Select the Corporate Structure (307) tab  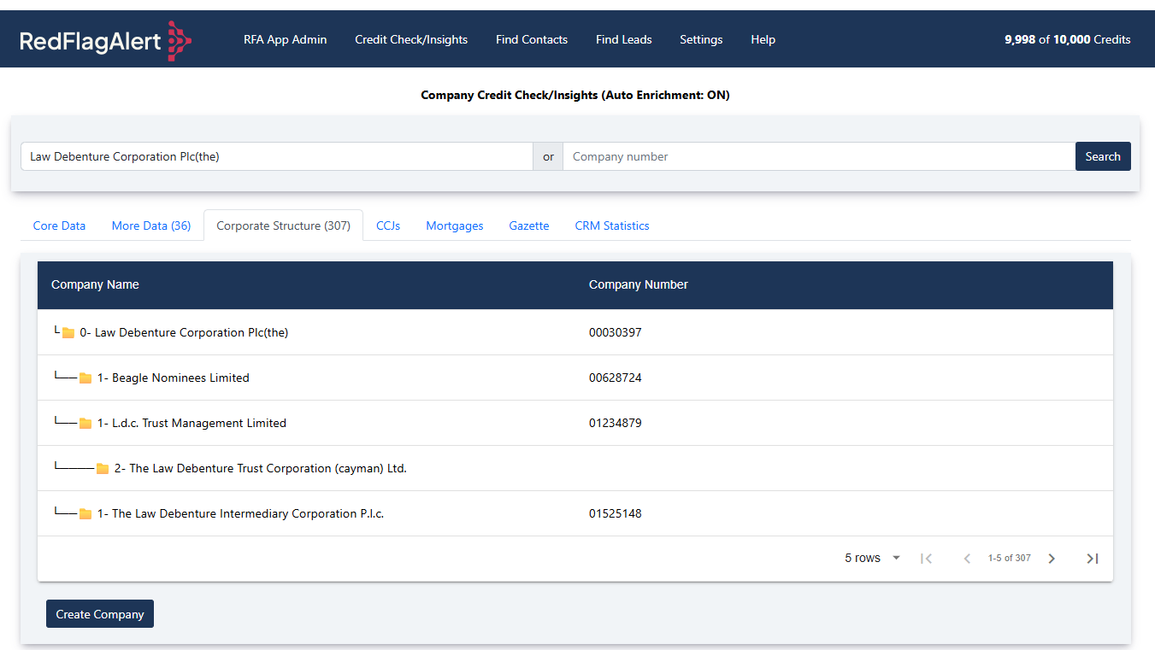(284, 225)
